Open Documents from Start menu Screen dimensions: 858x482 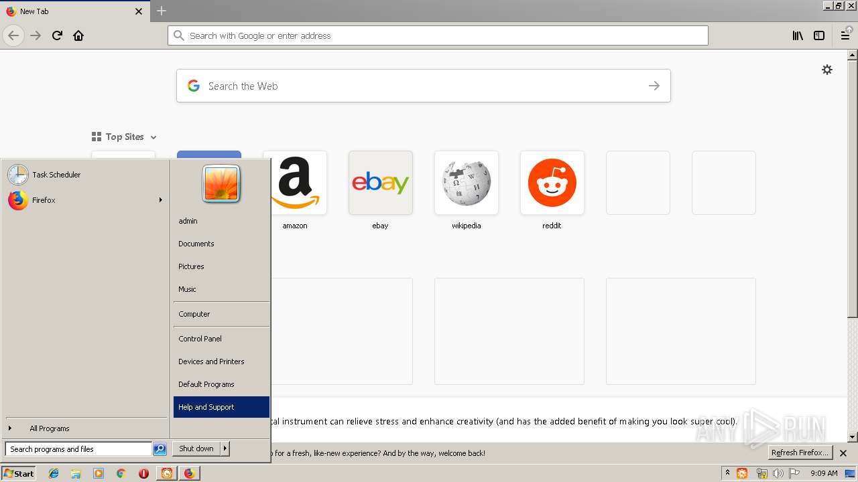[221, 244]
